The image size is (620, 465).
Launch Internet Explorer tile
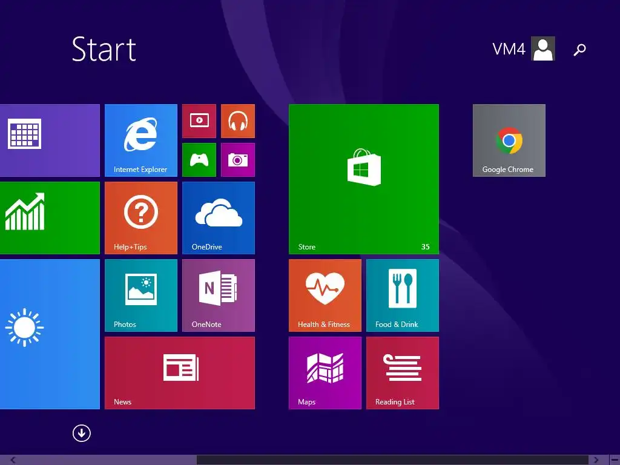(x=140, y=140)
